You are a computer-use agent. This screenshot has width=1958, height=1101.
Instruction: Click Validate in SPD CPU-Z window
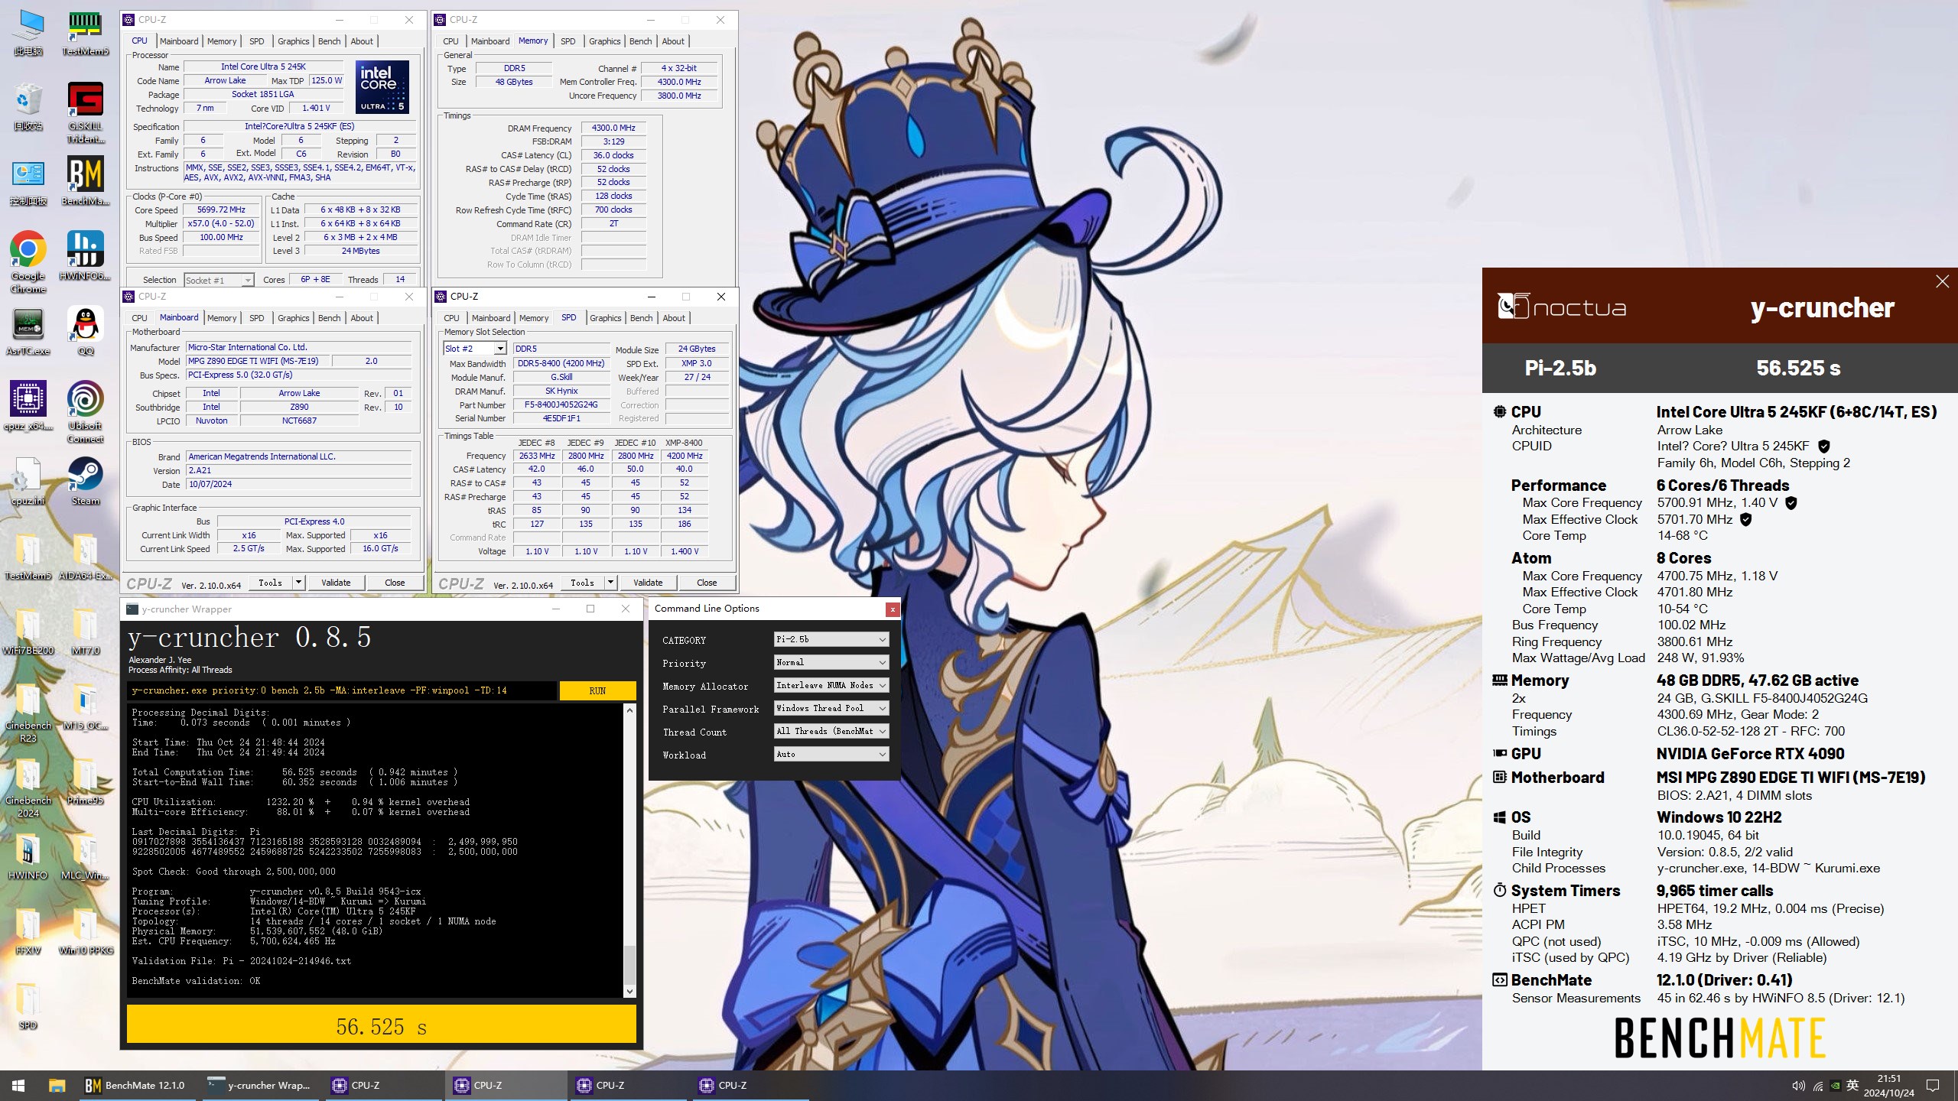(648, 583)
